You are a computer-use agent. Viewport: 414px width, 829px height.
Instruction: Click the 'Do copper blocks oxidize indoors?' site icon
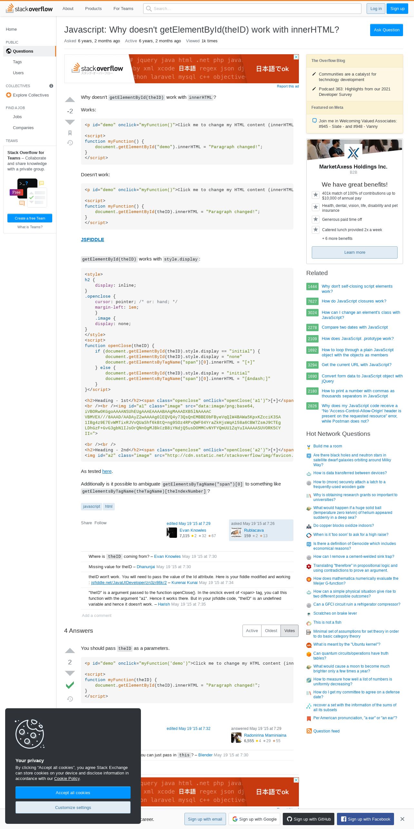coord(309,526)
